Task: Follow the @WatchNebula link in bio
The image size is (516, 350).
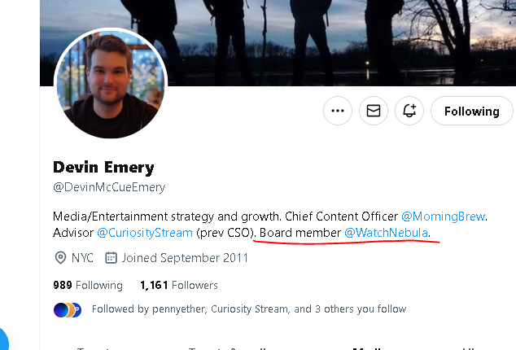Action: 386,233
